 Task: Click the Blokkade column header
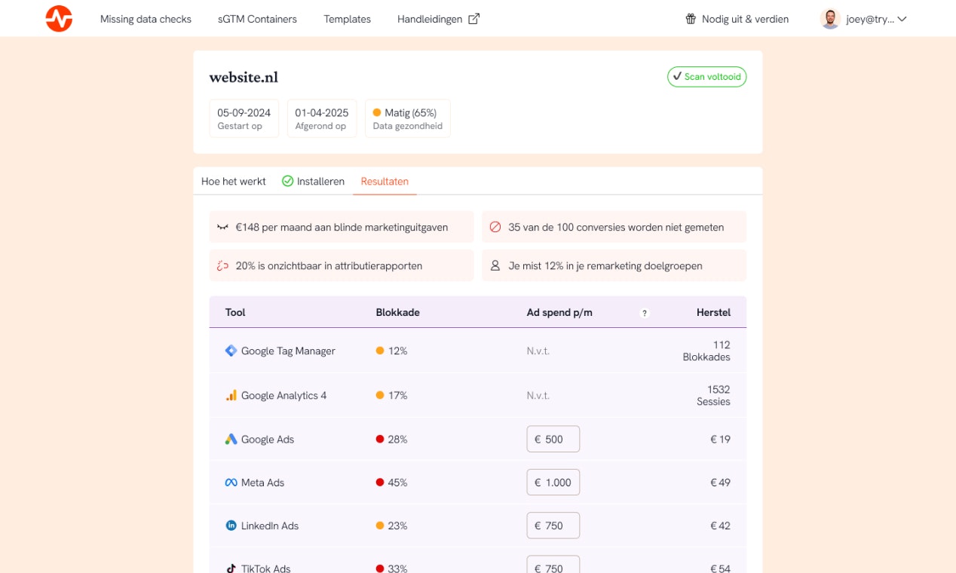pyautogui.click(x=398, y=312)
